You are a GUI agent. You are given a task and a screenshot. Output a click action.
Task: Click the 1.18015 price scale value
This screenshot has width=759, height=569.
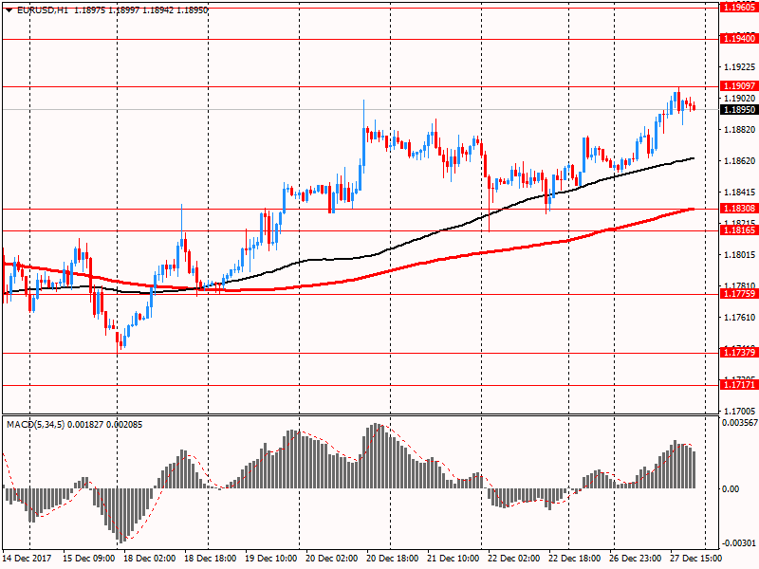click(739, 254)
